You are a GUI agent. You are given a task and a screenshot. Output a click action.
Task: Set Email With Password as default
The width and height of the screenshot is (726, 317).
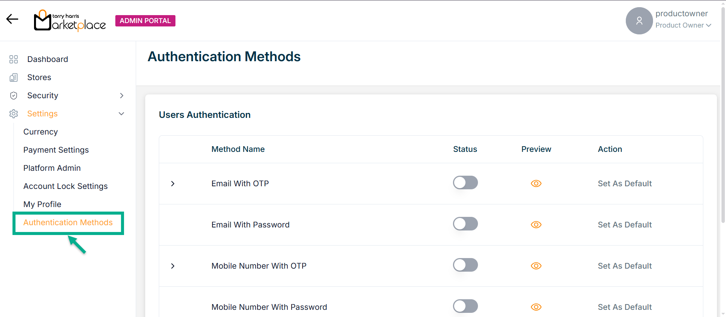tap(625, 225)
